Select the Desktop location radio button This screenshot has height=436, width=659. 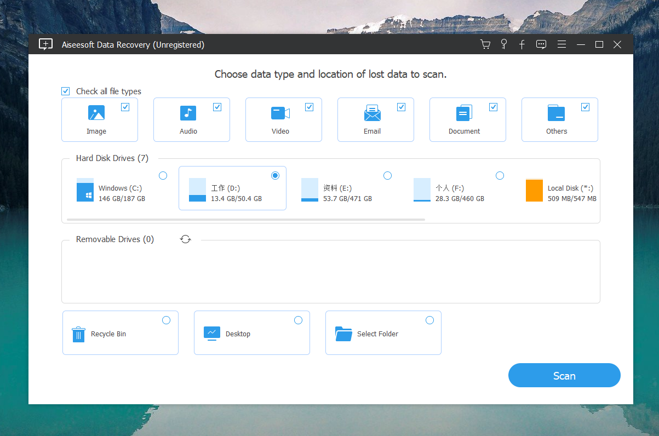coord(298,320)
